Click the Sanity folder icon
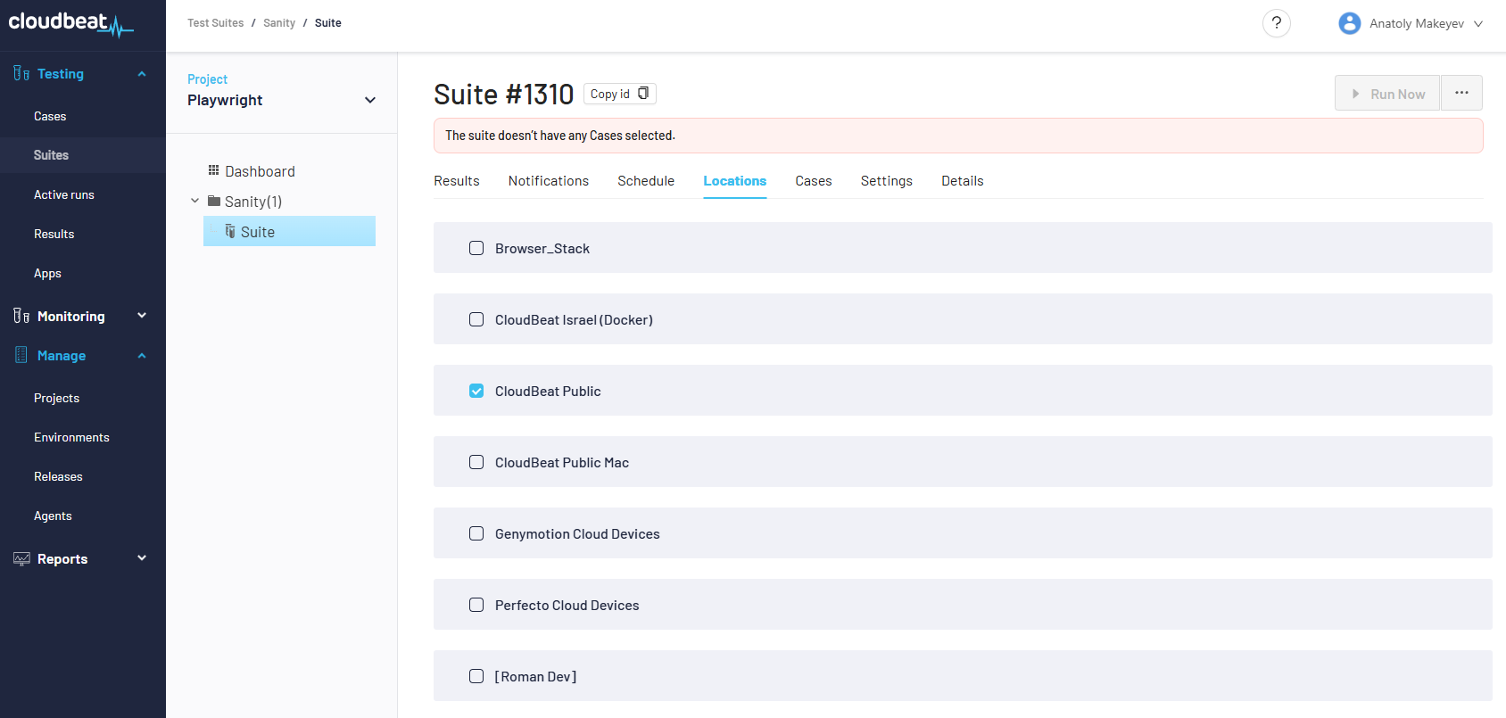The height and width of the screenshot is (718, 1506). [214, 201]
